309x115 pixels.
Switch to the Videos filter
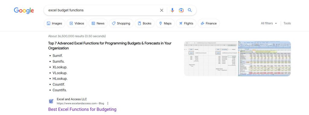point(77,23)
